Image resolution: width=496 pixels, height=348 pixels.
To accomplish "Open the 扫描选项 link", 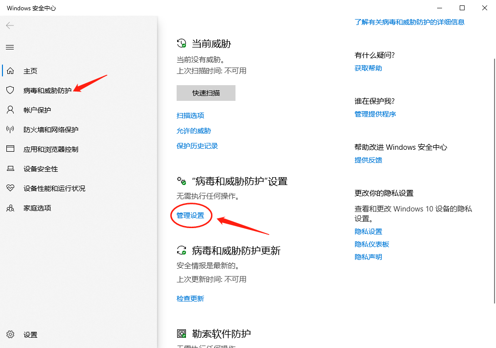I will point(190,116).
